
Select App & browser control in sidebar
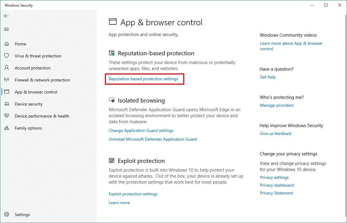(x=36, y=92)
